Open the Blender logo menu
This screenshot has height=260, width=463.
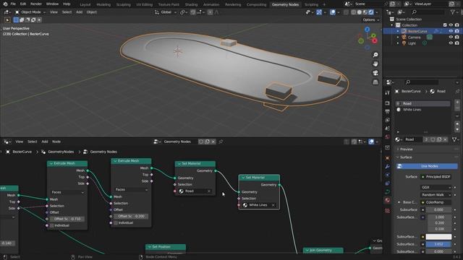coord(5,4)
